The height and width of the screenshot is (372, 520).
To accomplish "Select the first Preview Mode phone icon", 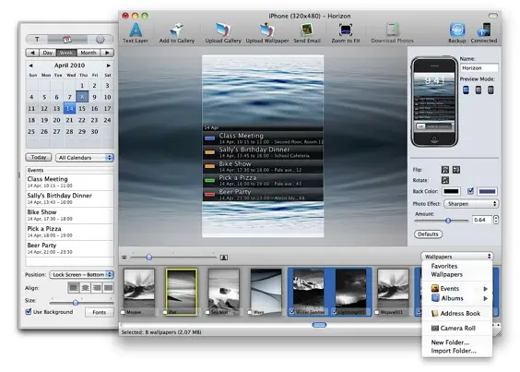I will point(466,90).
